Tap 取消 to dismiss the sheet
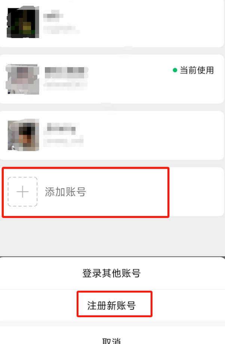Screen dimensions: 225x344 point(111,340)
